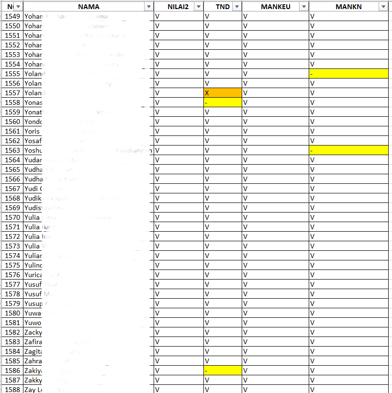Select MANKN V cell in row 1551
The width and height of the screenshot is (392, 393).
coord(348,35)
